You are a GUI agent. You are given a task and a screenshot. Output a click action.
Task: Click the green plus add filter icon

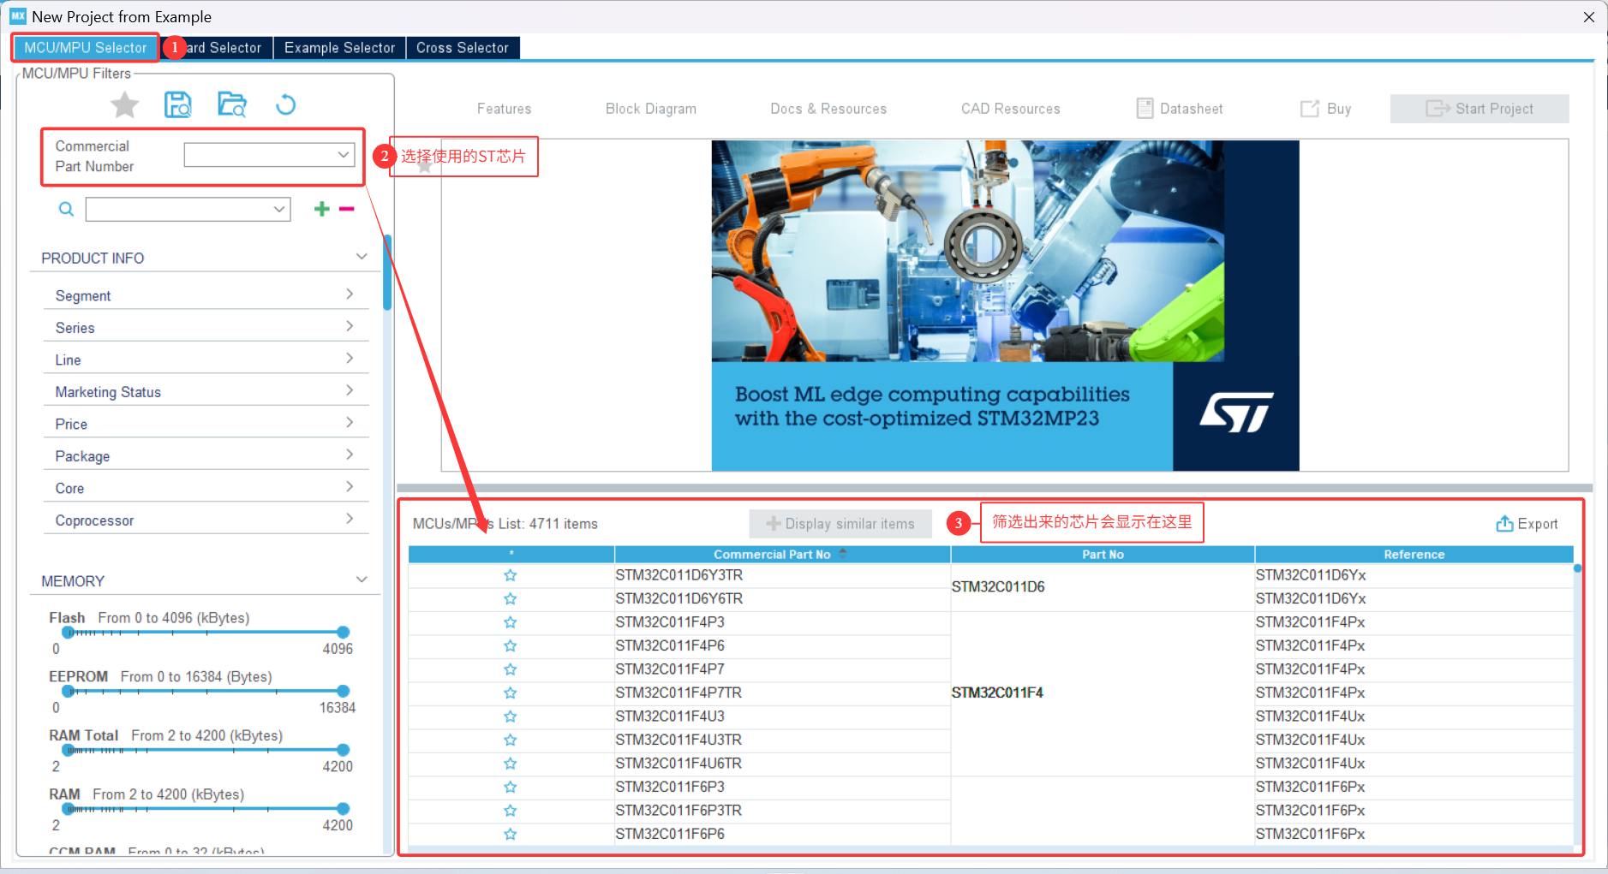pos(322,209)
